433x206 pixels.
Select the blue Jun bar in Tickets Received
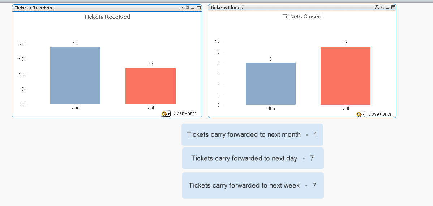[x=75, y=76]
